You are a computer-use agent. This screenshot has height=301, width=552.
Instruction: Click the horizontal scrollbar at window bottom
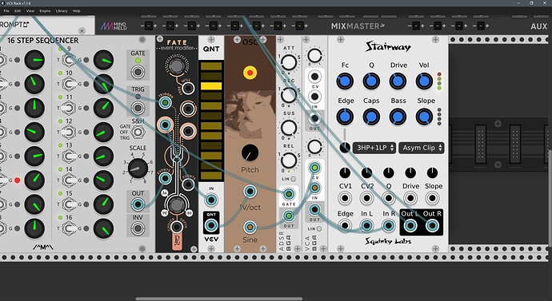tap(219, 299)
